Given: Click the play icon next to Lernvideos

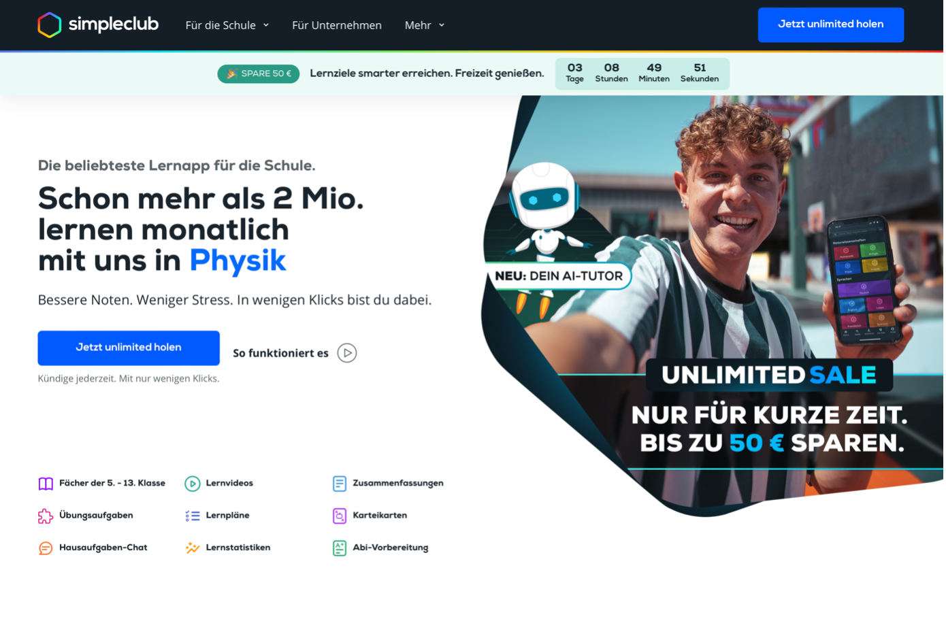Looking at the screenshot, I should tap(193, 485).
